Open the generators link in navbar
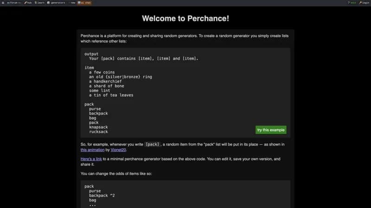The width and height of the screenshot is (371, 208). point(56,3)
